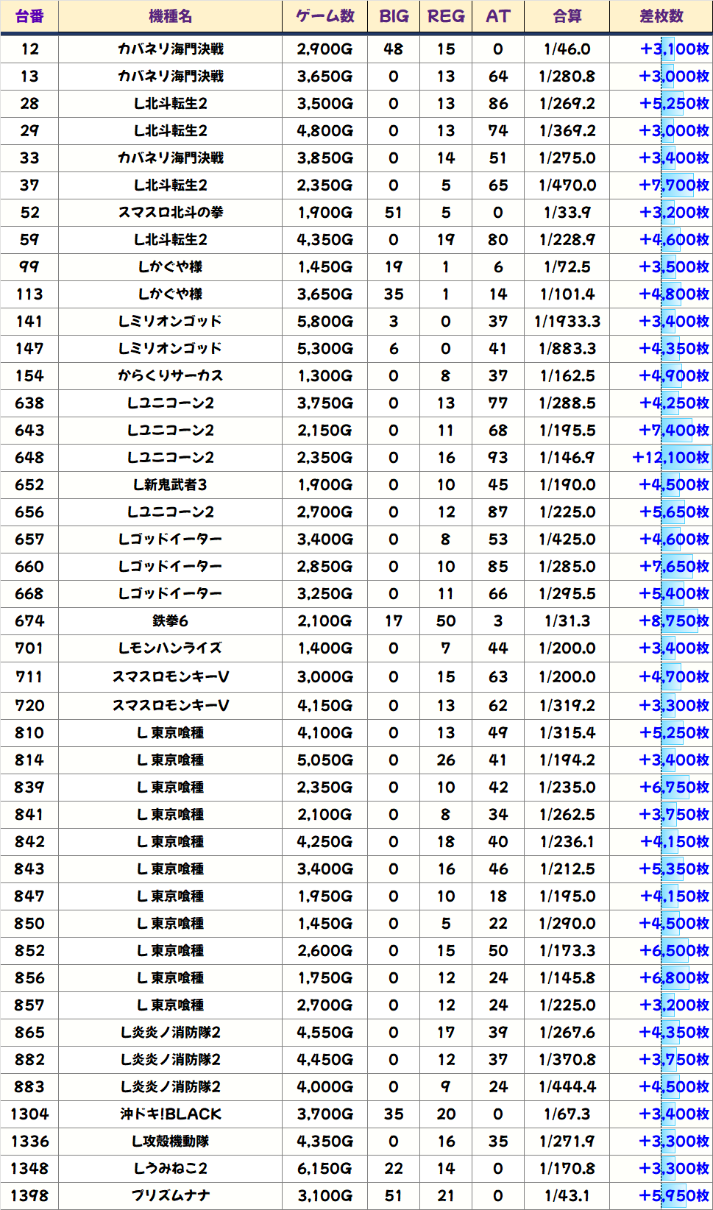Screen dimensions: 713x1210
Task: Click the 機種名 column header
Action: pos(170,16)
